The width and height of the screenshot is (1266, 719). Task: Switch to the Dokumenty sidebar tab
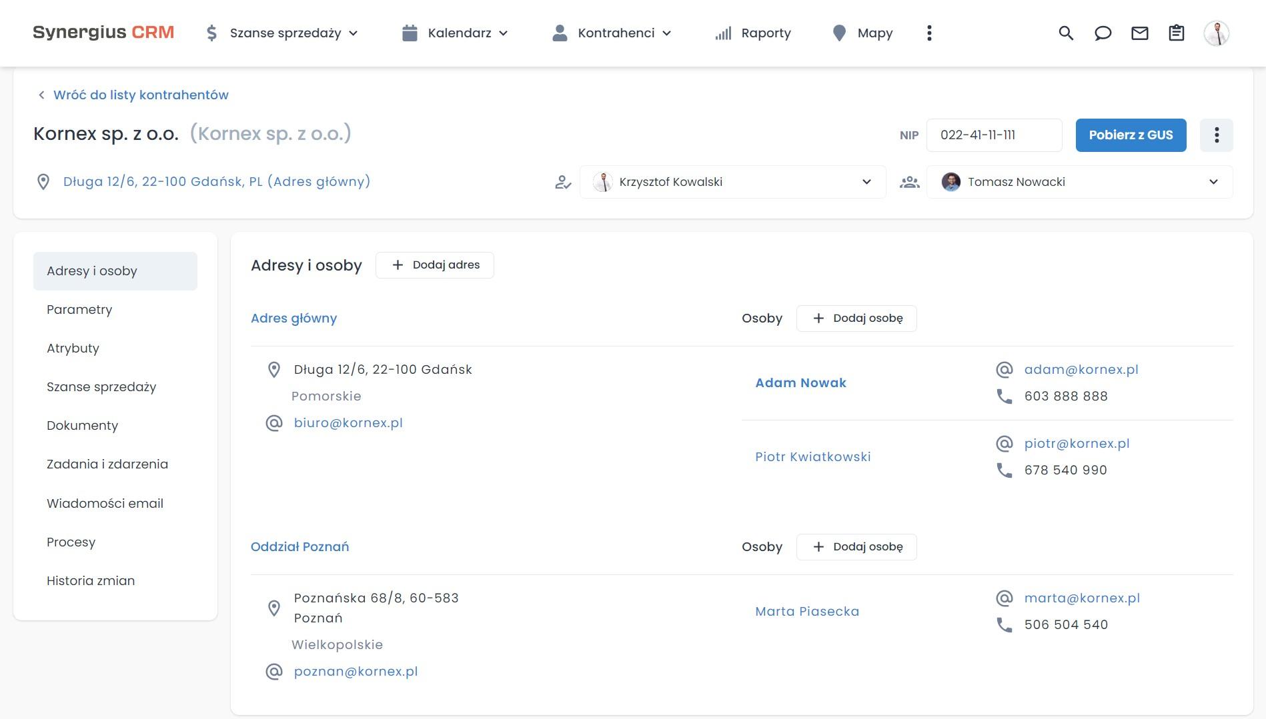(x=115, y=426)
